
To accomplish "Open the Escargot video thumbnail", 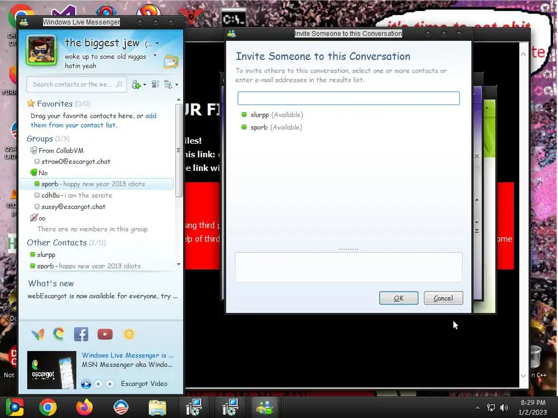I will point(52,370).
